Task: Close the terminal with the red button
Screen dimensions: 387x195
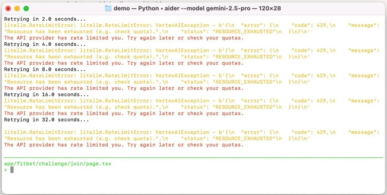Action: click(x=8, y=8)
